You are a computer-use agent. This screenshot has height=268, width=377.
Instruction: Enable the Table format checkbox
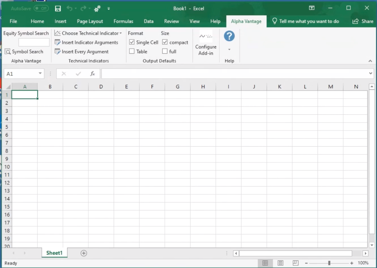[132, 51]
